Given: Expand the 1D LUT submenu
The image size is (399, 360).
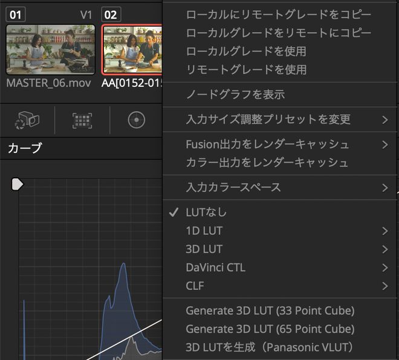Looking at the screenshot, I should [204, 231].
